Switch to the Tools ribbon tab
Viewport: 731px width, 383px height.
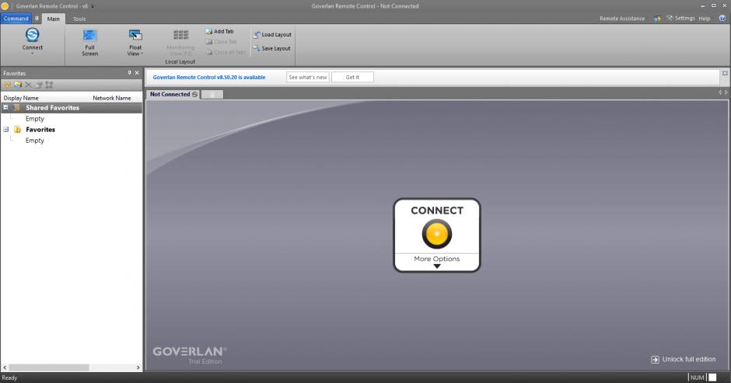79,19
